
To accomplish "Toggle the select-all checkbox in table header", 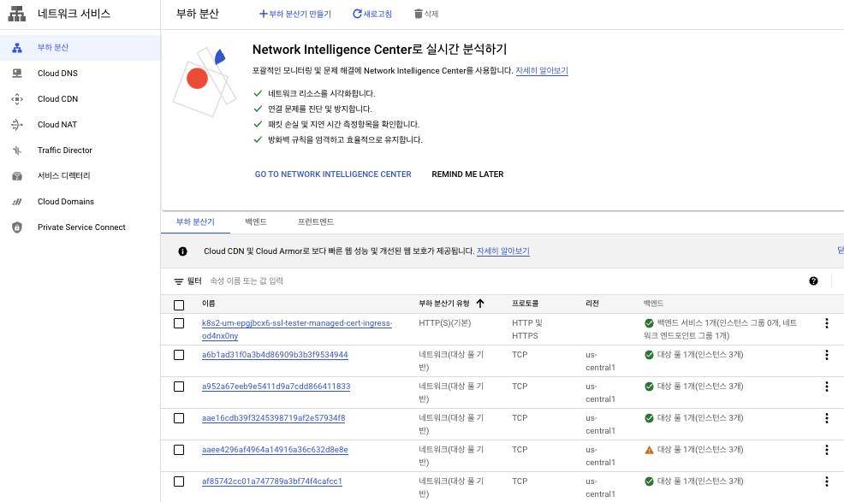I will tap(179, 305).
